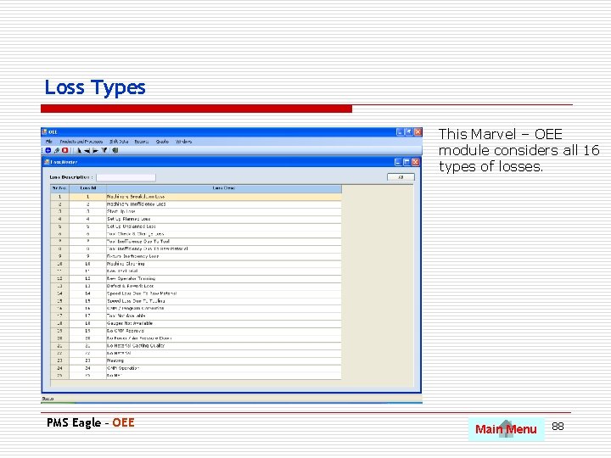Select row 'Tool Not Available'
Image resolution: width=611 pixels, height=458 pixels.
[196, 316]
